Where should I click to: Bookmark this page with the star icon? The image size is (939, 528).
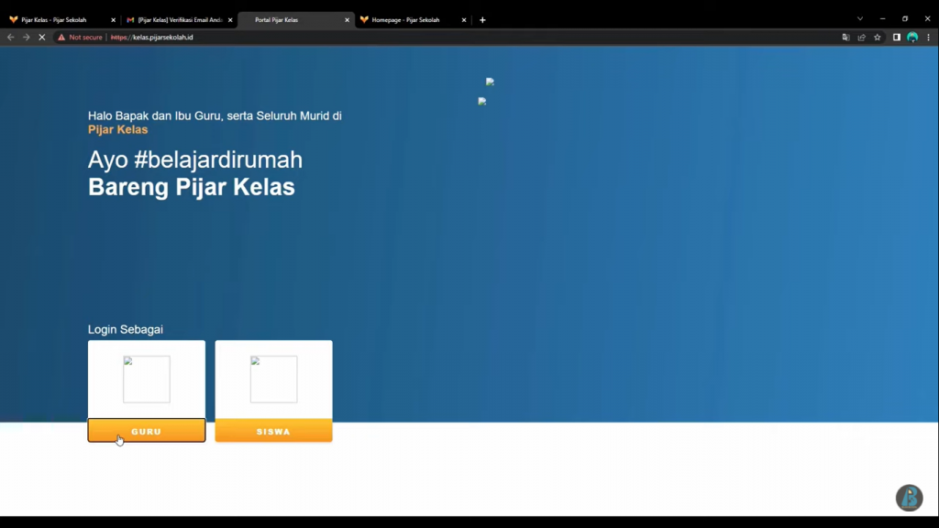pyautogui.click(x=878, y=38)
